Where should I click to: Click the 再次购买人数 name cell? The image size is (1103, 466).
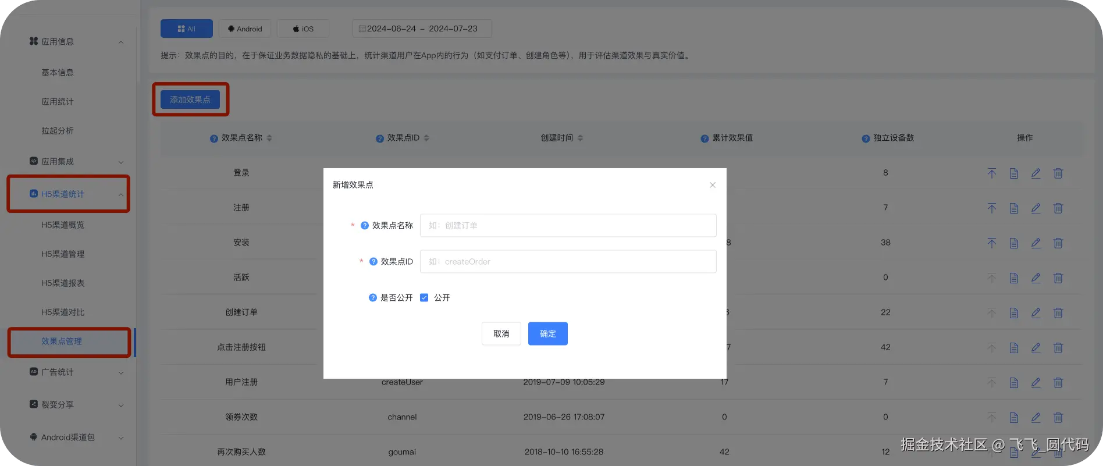coord(241,452)
